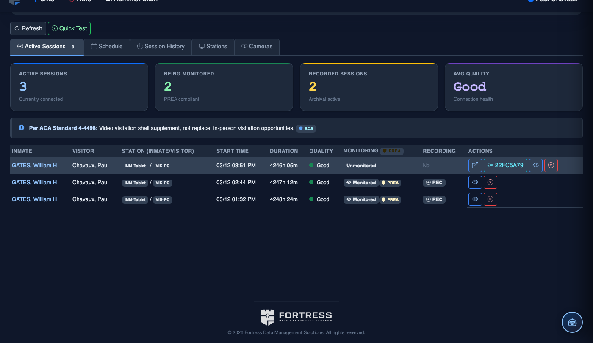Click the eye icon for the 03:51 PM session

536,165
